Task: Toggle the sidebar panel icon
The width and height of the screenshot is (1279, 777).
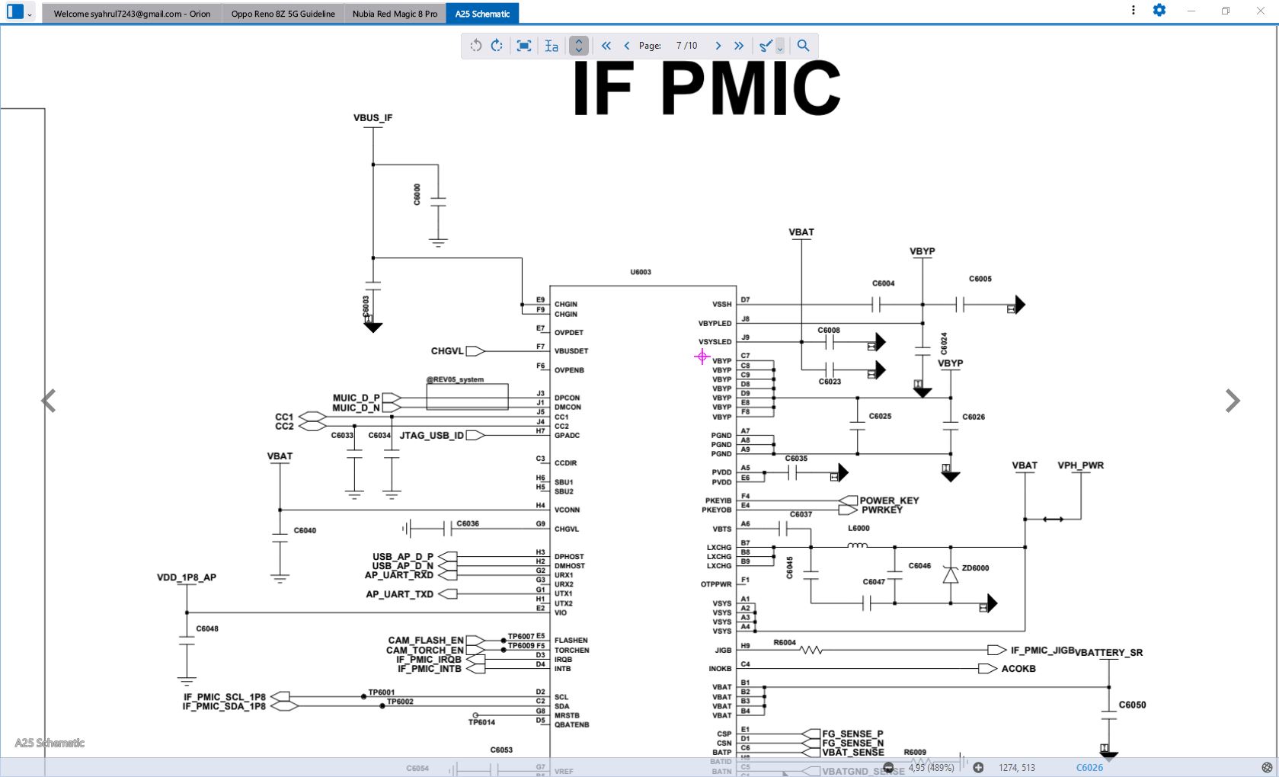Action: (15, 11)
